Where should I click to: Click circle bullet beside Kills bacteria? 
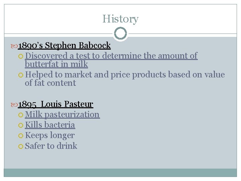[21, 125]
